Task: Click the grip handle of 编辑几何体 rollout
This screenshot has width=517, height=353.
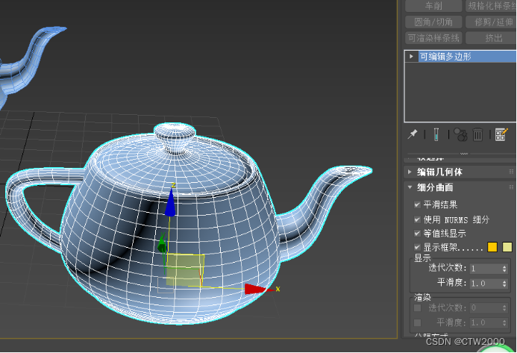Action: point(511,172)
